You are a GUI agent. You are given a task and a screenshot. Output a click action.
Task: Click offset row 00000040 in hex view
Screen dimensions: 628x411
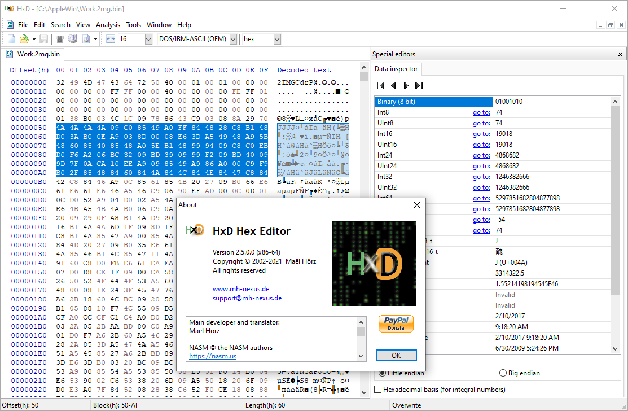(29, 119)
